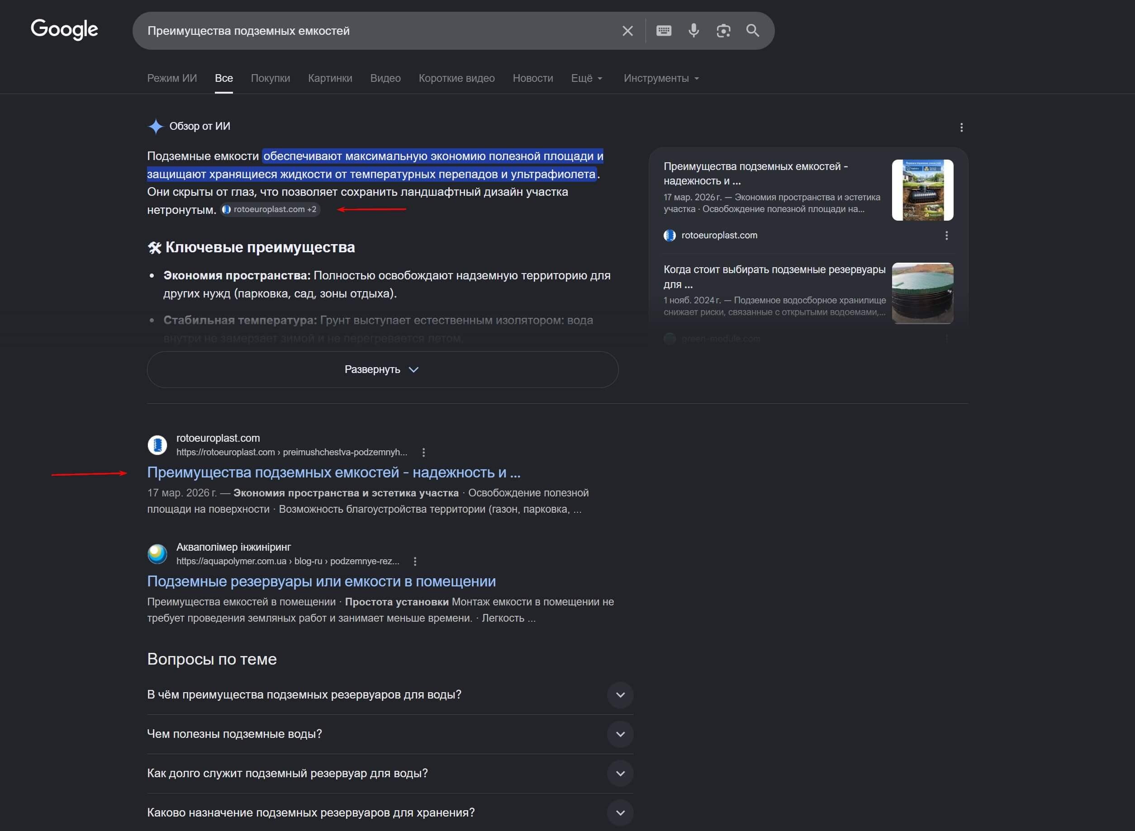
Task: Click the AI overview sparkle icon
Action: pos(156,126)
